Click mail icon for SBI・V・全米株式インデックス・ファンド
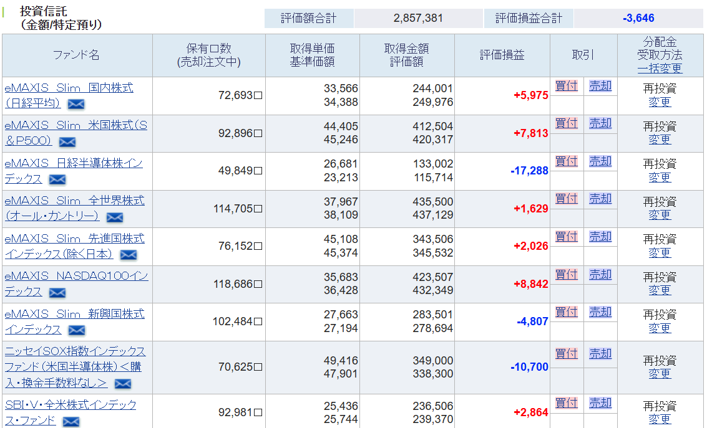Screen dimensions: 707x428 [71, 422]
